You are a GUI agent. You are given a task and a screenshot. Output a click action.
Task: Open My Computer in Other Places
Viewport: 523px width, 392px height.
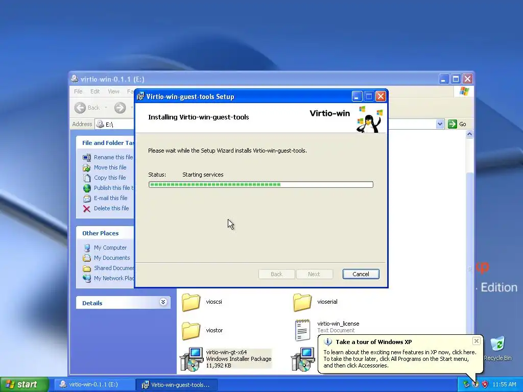(110, 248)
